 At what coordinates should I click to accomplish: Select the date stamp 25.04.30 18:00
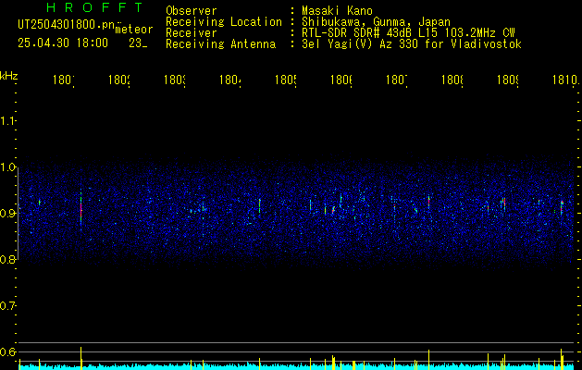pyautogui.click(x=63, y=43)
